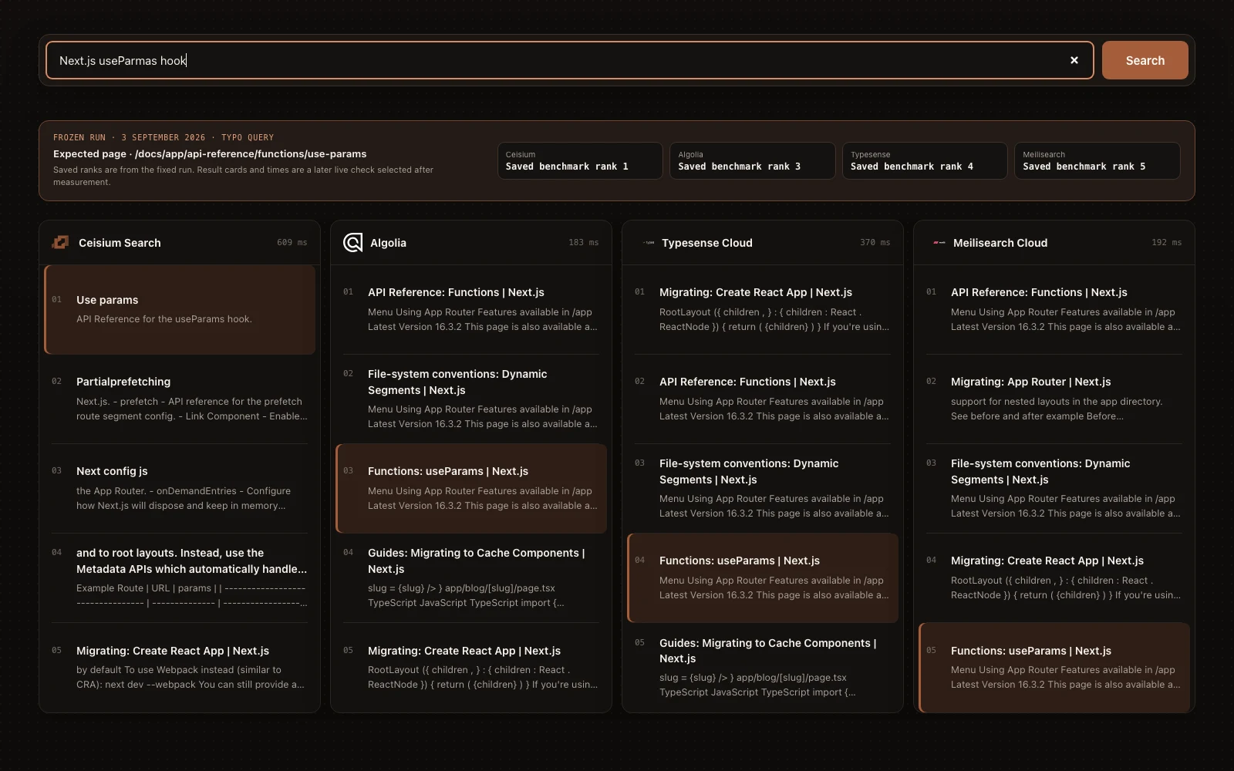Open Ceisium result 'Partialprefetching'
Image resolution: width=1234 pixels, height=771 pixels.
tap(180, 399)
